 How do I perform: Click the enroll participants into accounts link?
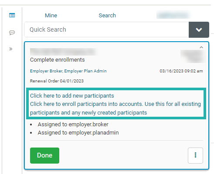pos(115,108)
